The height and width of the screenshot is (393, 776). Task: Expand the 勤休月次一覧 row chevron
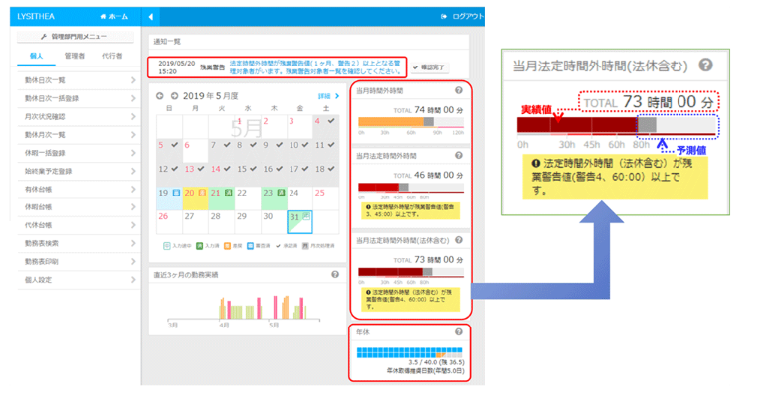133,135
